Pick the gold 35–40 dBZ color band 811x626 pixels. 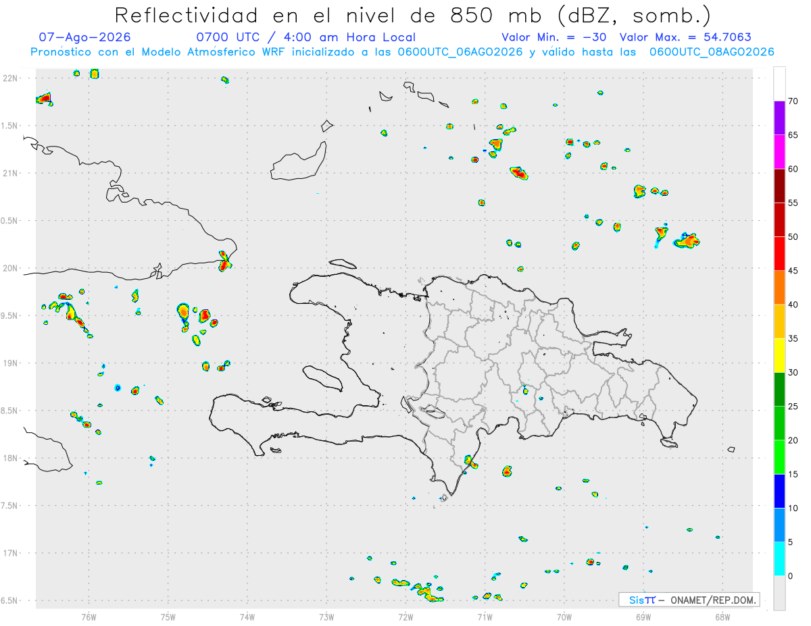[x=779, y=321]
